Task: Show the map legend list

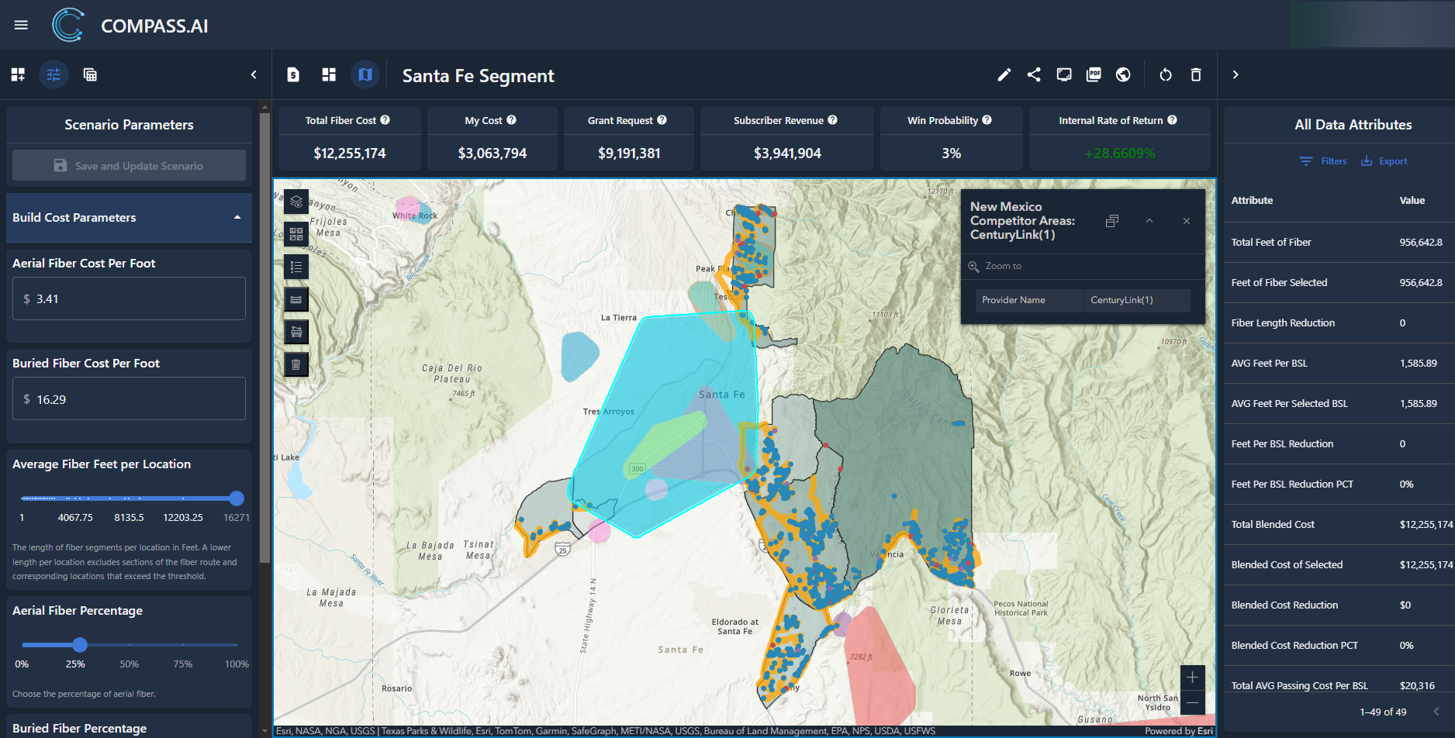Action: 296,267
